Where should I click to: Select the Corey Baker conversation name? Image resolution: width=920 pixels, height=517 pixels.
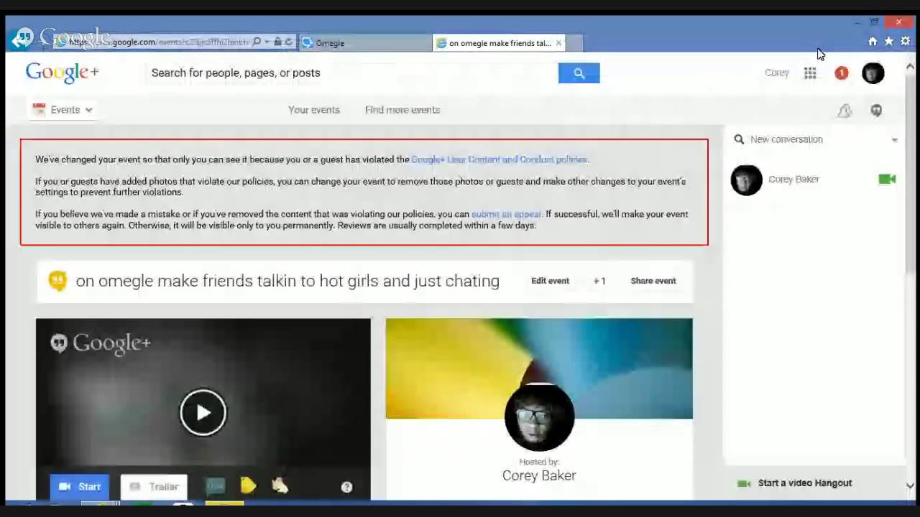click(x=793, y=180)
